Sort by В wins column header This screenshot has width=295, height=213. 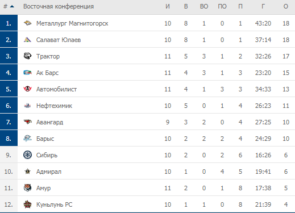pos(186,7)
